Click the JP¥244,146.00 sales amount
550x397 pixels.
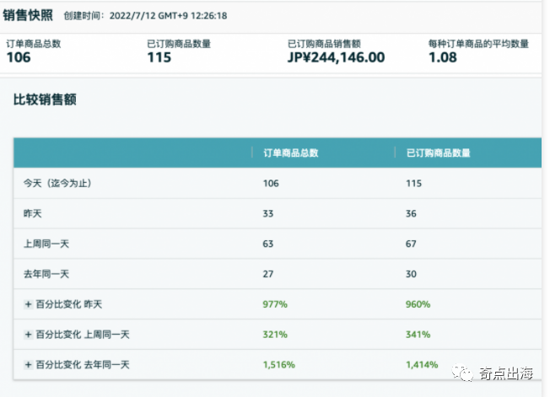336,57
